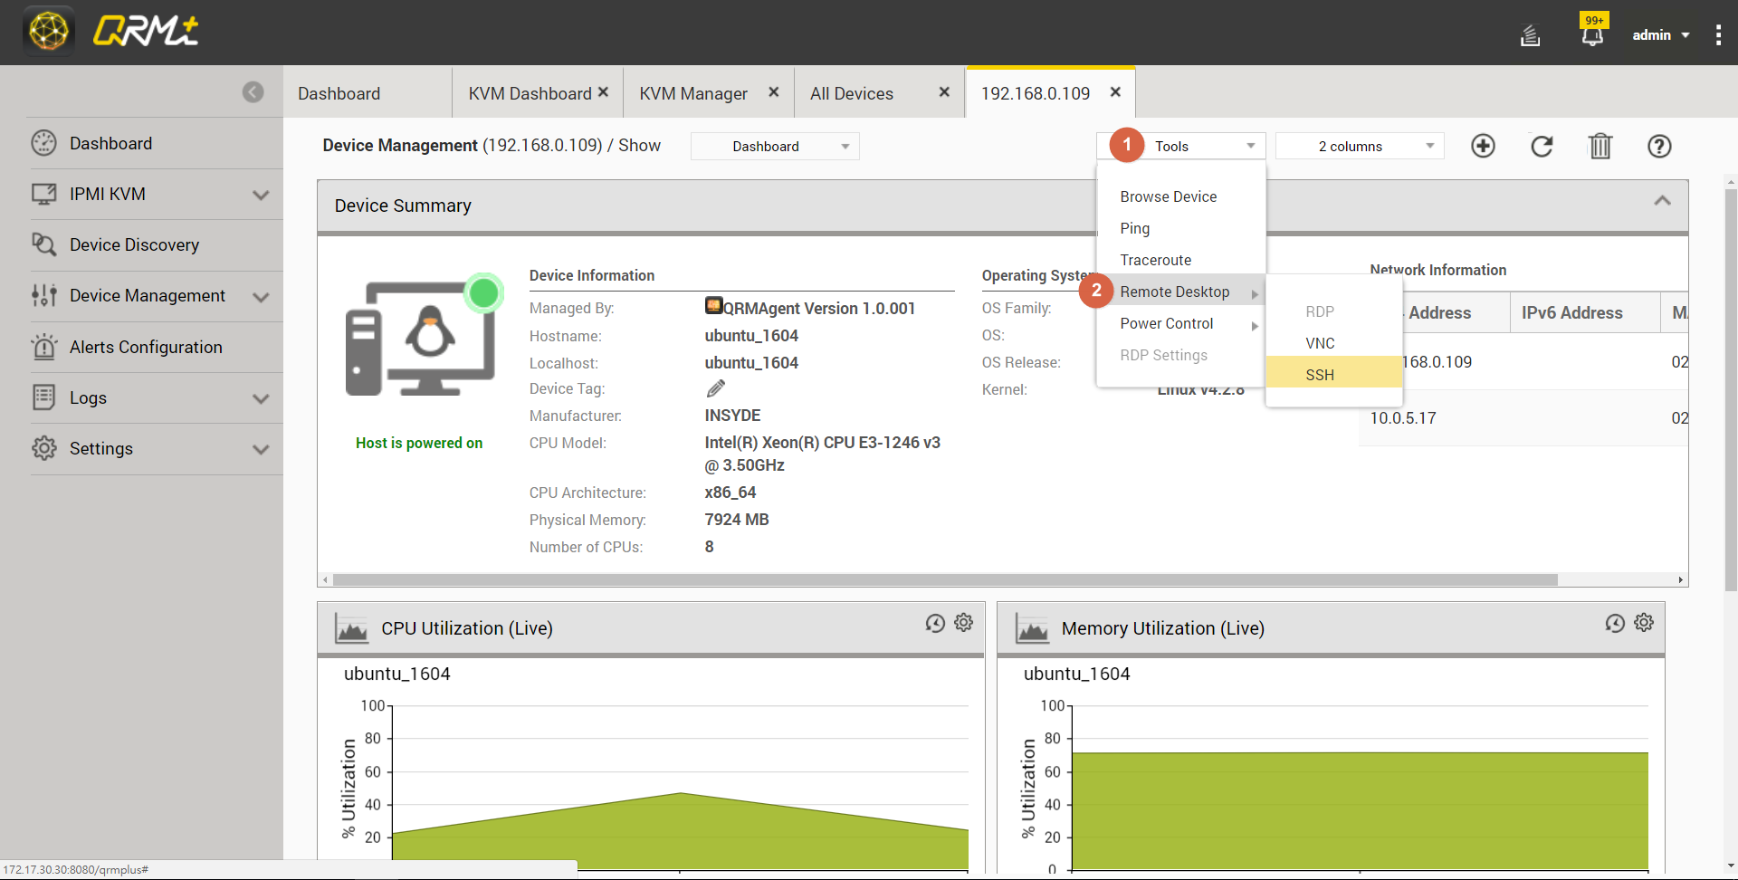Select SSH from Remote Desktop submenu
Image resolution: width=1738 pixels, height=880 pixels.
pyautogui.click(x=1320, y=375)
